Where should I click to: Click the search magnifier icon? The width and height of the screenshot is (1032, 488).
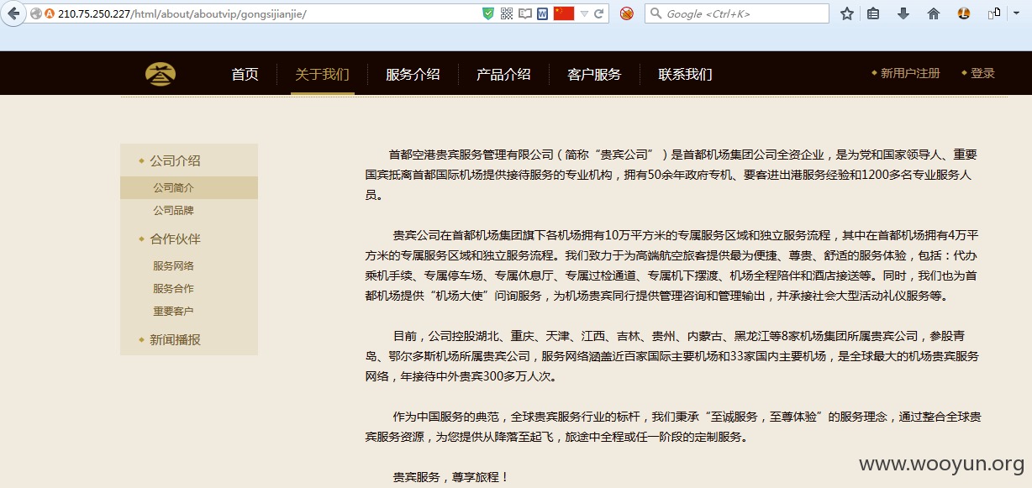(x=656, y=13)
